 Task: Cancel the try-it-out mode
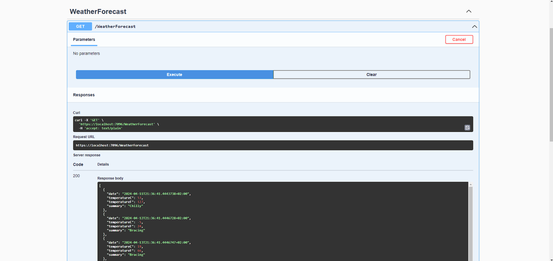tap(459, 39)
